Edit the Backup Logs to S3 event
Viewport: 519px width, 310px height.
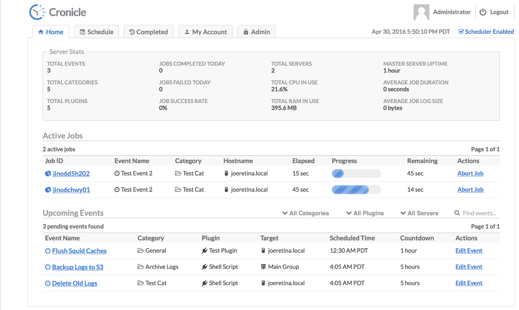(x=469, y=267)
